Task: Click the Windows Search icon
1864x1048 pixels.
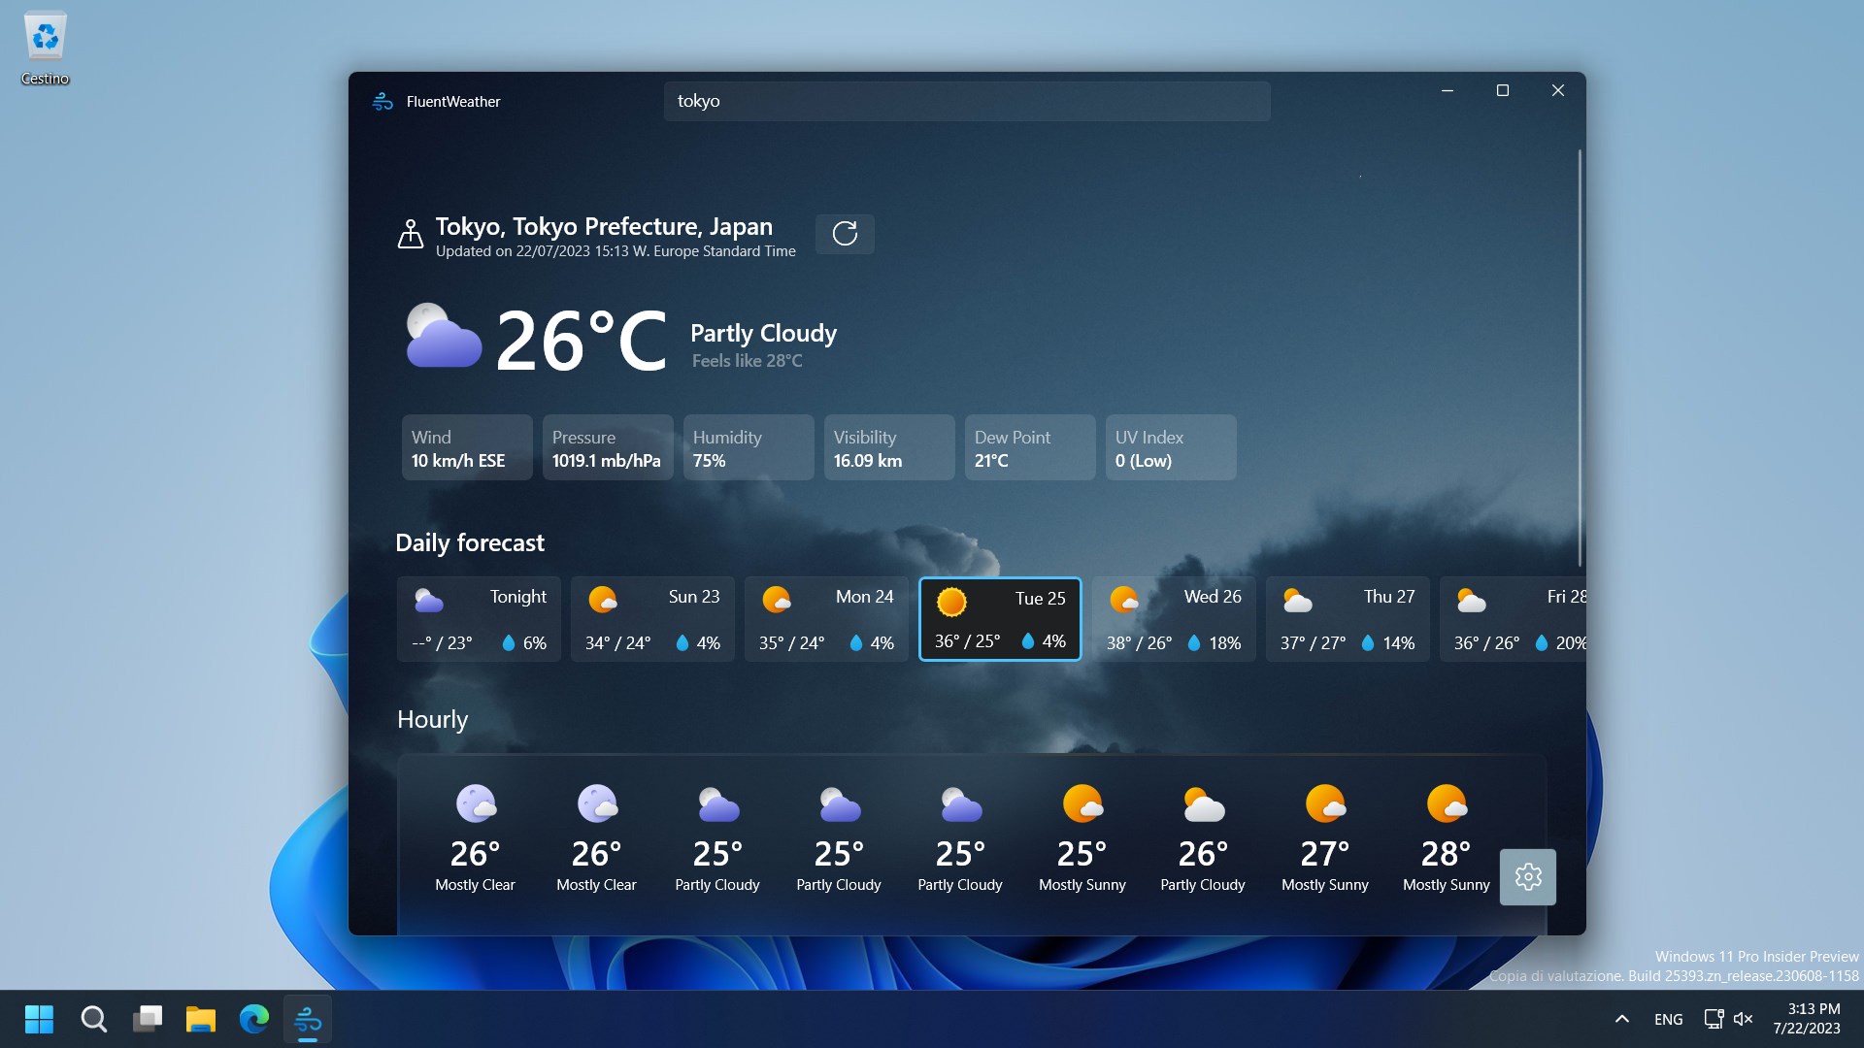Action: point(93,1019)
